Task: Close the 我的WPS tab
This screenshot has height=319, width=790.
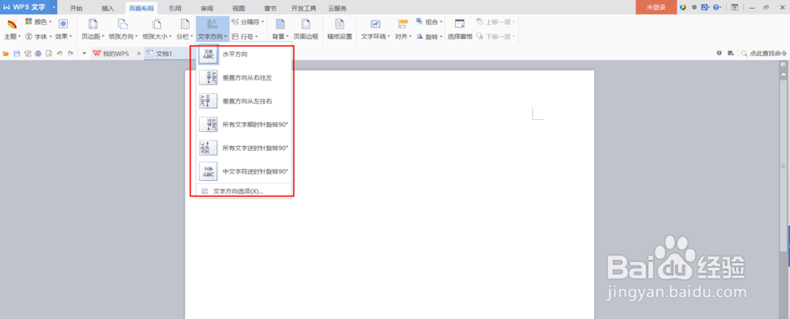Action: pyautogui.click(x=139, y=54)
